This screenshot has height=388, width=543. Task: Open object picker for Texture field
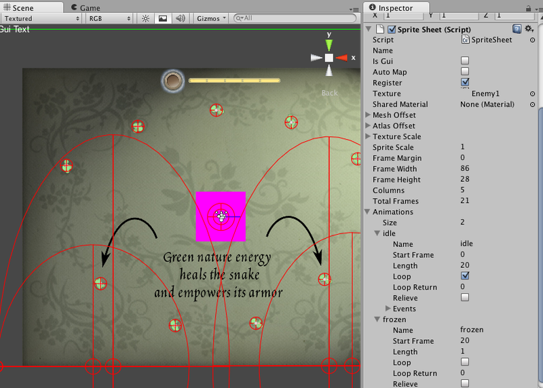(x=533, y=94)
